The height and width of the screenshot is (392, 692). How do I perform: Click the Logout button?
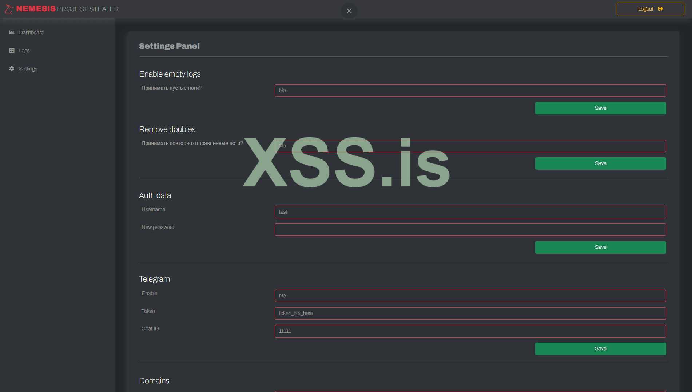(x=650, y=9)
